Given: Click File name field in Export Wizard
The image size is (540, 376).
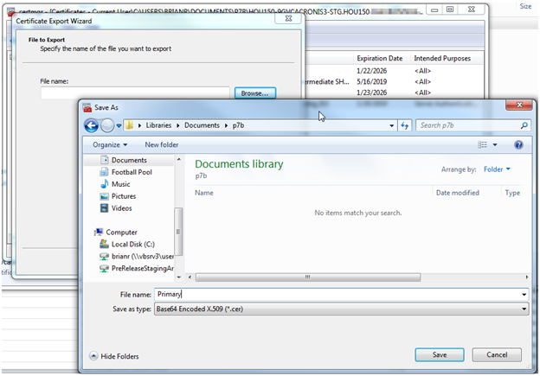Looking at the screenshot, I should click(x=135, y=92).
